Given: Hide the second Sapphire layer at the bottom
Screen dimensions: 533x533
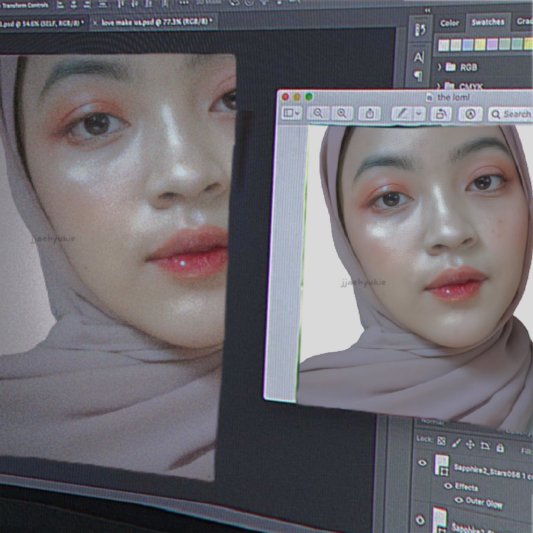Looking at the screenshot, I should 420,520.
